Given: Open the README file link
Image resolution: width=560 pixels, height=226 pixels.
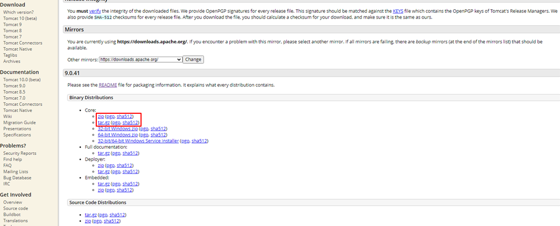Looking at the screenshot, I should tap(109, 85).
